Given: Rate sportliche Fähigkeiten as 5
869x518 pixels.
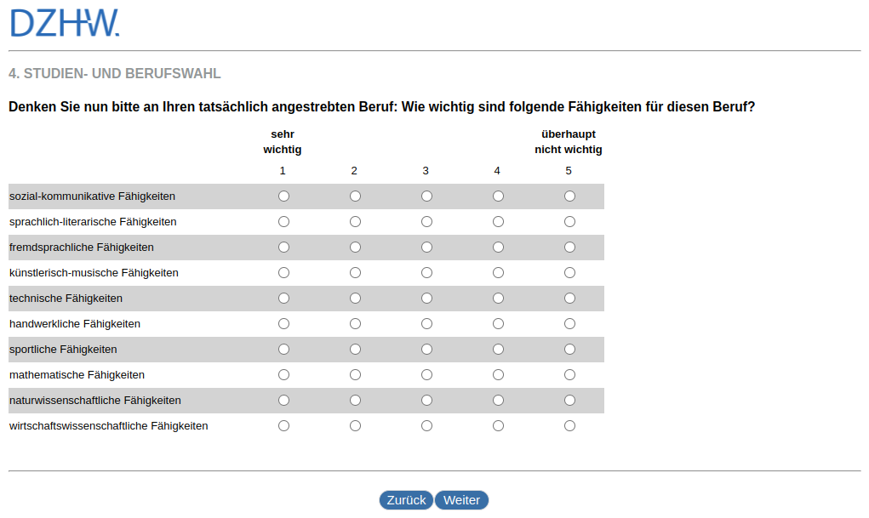Looking at the screenshot, I should click(569, 350).
